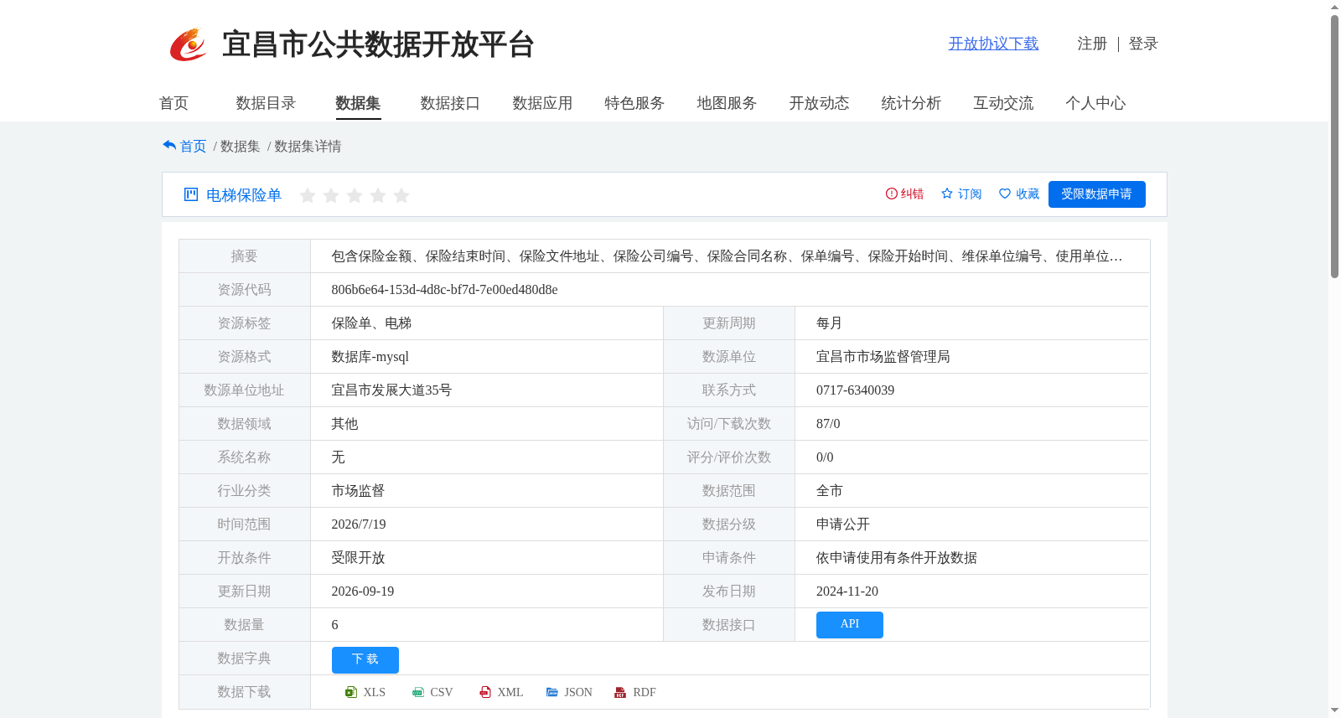Go to 个人中心
This screenshot has width=1341, height=718.
tap(1095, 103)
